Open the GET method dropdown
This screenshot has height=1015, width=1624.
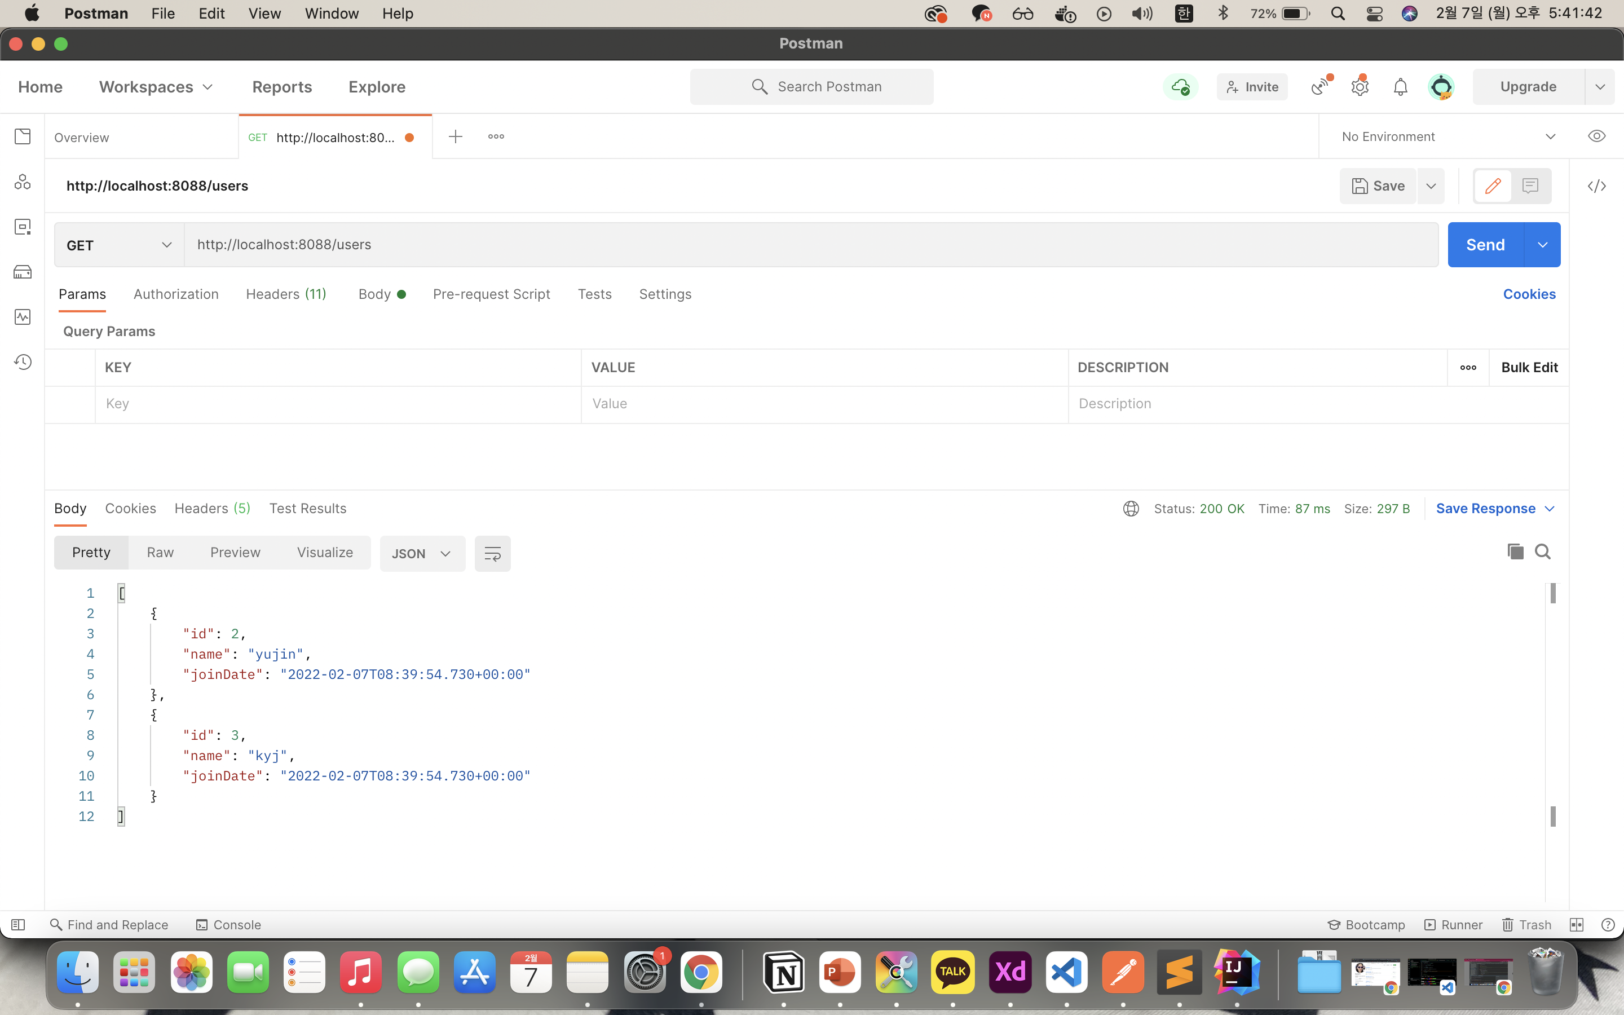(x=119, y=245)
